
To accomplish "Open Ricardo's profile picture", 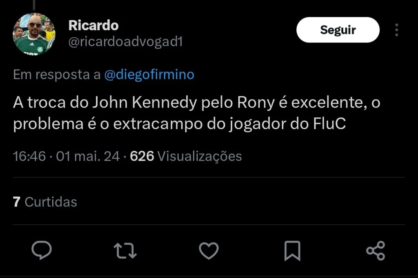I will tap(34, 34).
